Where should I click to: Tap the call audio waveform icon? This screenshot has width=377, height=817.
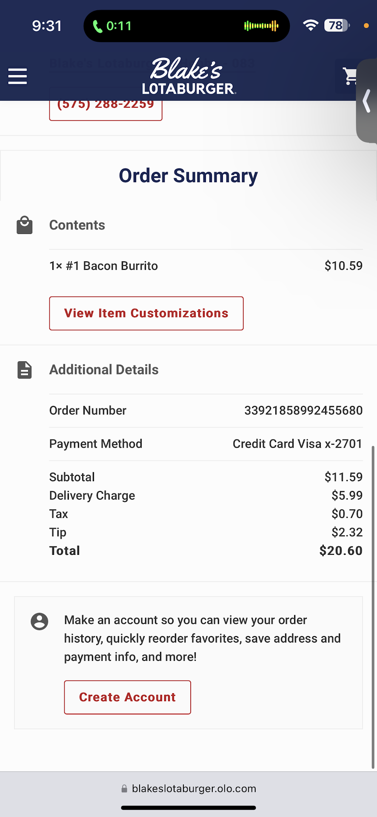[x=261, y=26]
